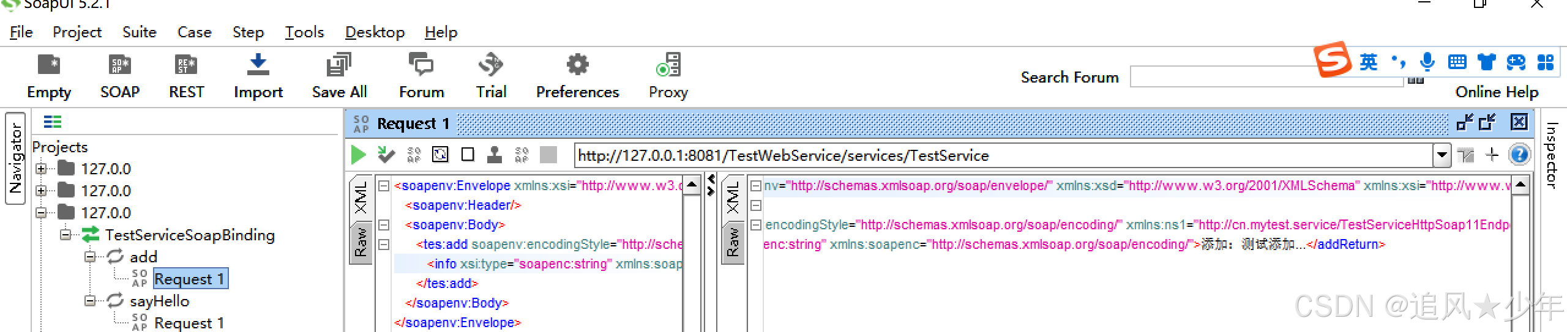Viewport: 1567px width, 332px height.
Task: Click the gray cancel-request square
Action: pyautogui.click(x=548, y=155)
